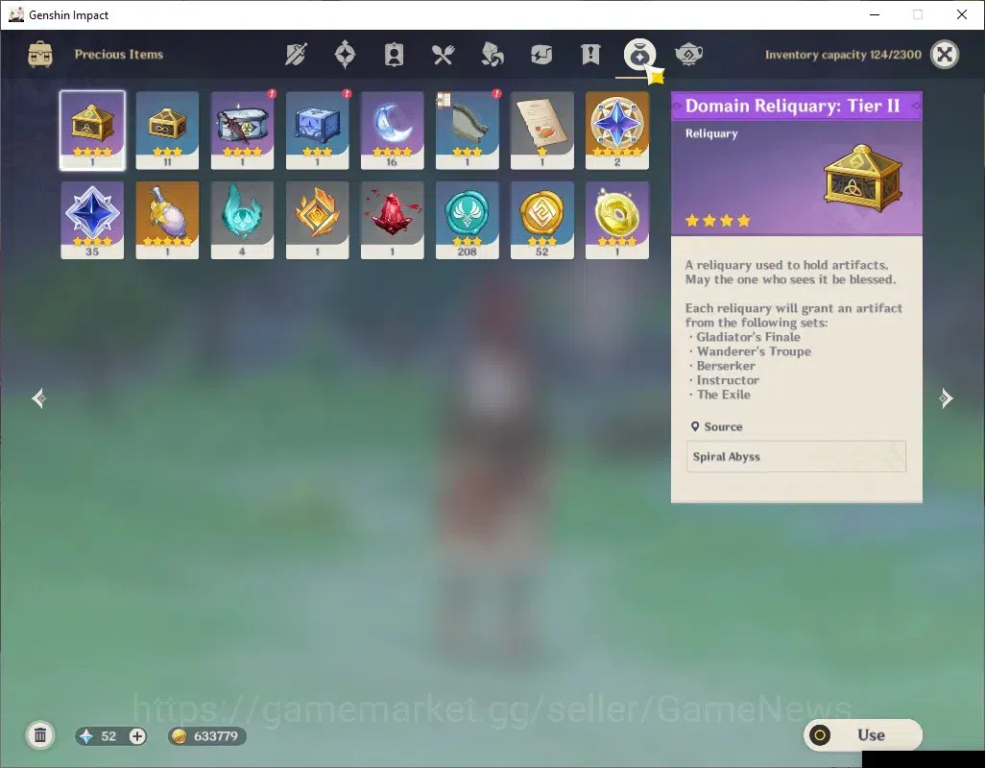Click the Wanderer's Troupe set name
This screenshot has height=768, width=985.
click(754, 351)
